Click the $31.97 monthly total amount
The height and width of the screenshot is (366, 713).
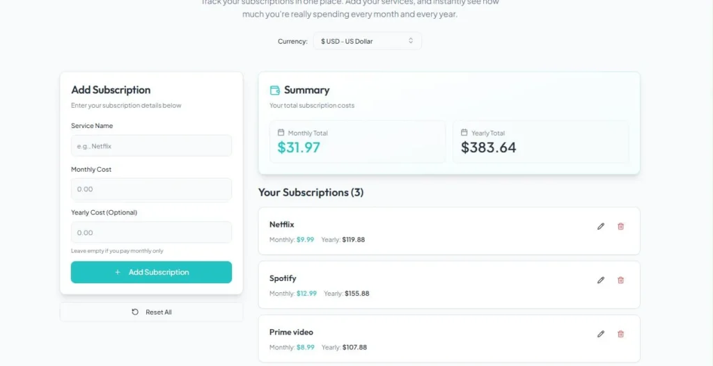(x=299, y=148)
